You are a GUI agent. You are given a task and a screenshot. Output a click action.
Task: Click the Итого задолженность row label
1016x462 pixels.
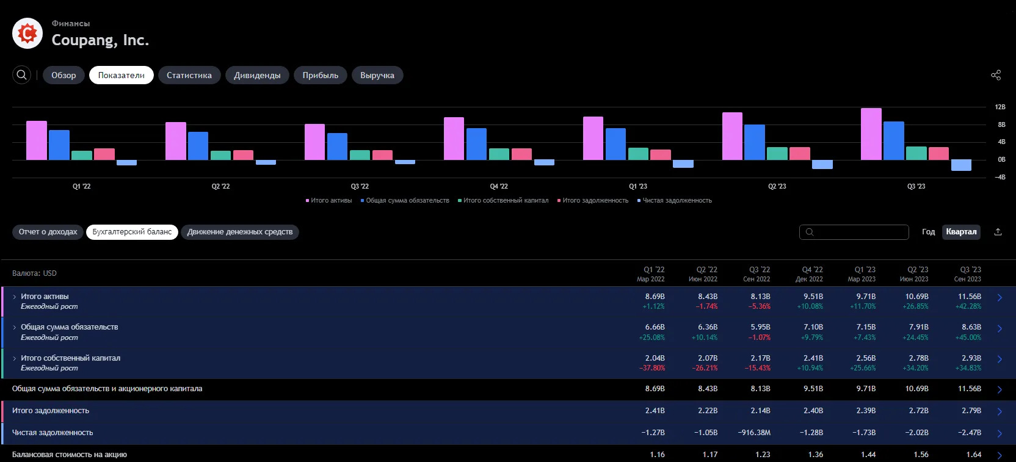point(51,411)
